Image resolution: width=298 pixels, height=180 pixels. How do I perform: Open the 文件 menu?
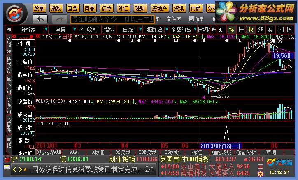click(x=174, y=19)
